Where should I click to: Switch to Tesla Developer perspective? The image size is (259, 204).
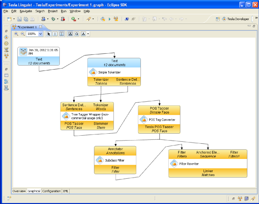tap(236, 19)
